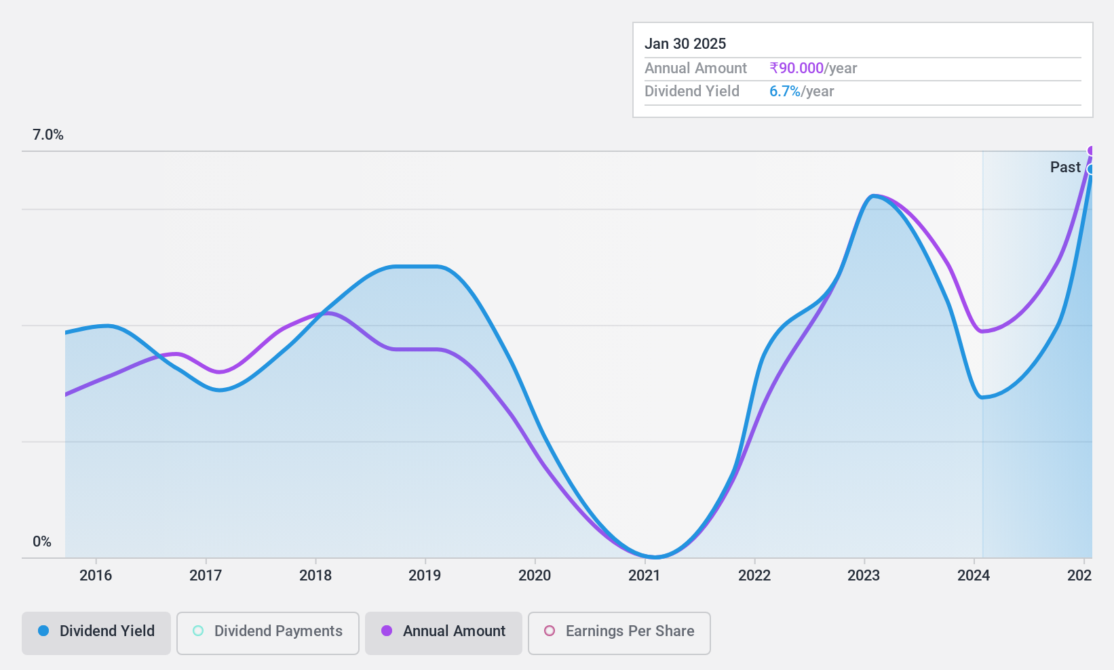Viewport: 1114px width, 670px height.
Task: Toggle the Dividend Yield series
Action: point(96,633)
